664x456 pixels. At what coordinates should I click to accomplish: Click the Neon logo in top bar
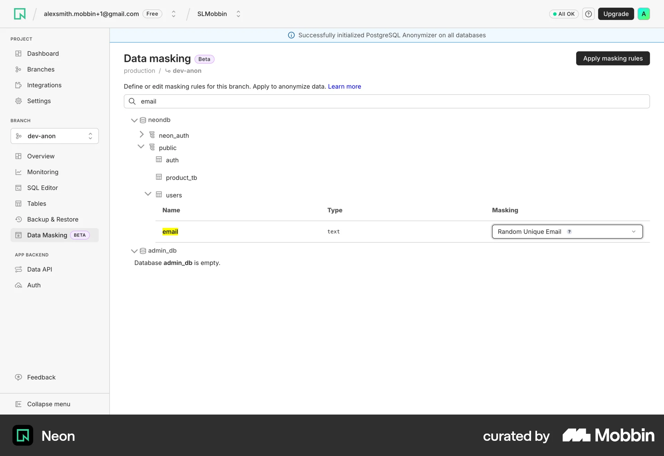point(20,14)
